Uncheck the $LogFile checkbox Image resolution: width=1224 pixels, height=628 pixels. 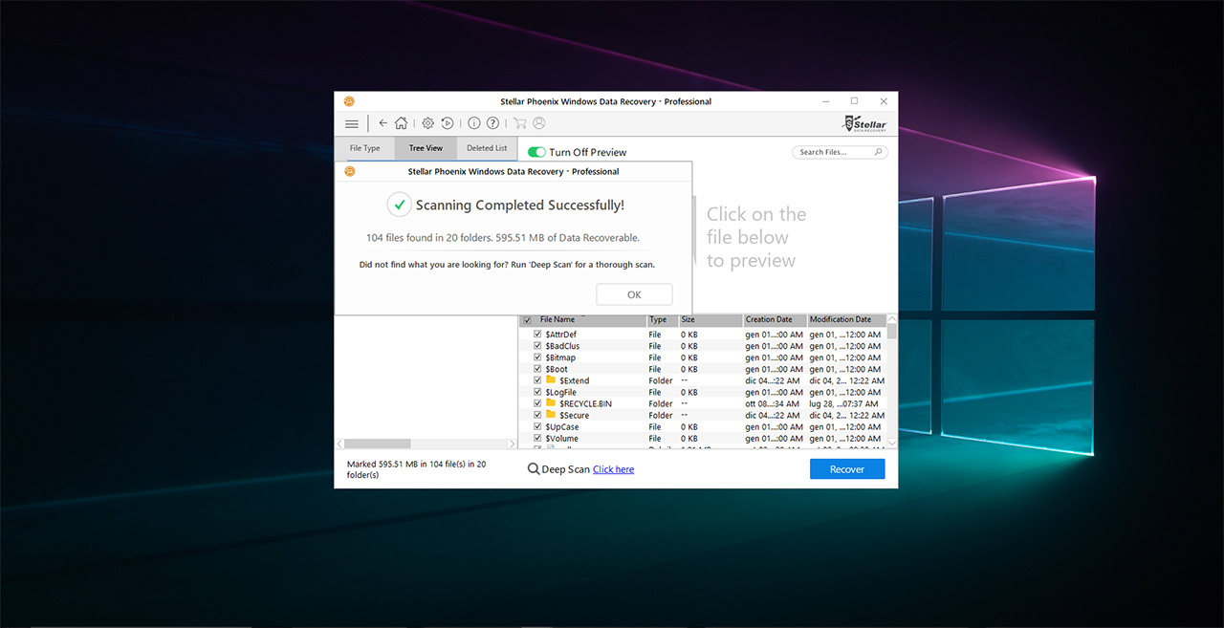coord(537,392)
